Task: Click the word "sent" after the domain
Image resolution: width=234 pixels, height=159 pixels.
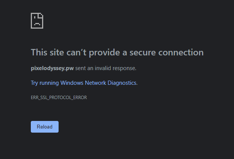Action: coord(81,68)
